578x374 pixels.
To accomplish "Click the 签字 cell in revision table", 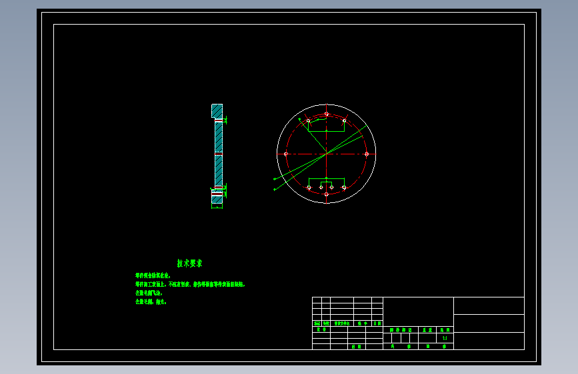I will (363, 323).
